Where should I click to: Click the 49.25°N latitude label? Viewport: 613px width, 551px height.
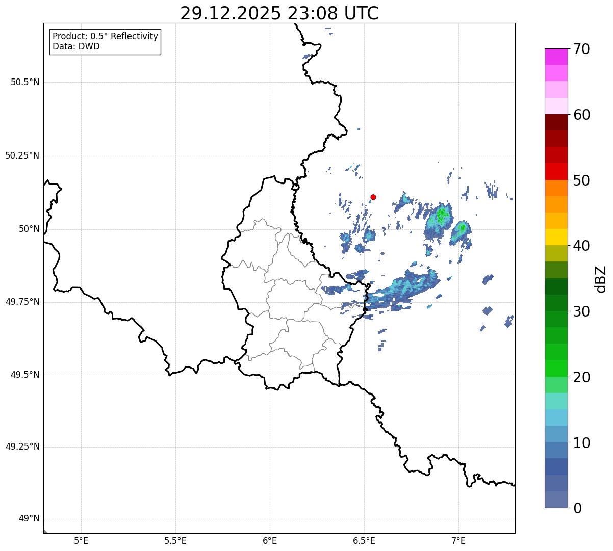22,447
